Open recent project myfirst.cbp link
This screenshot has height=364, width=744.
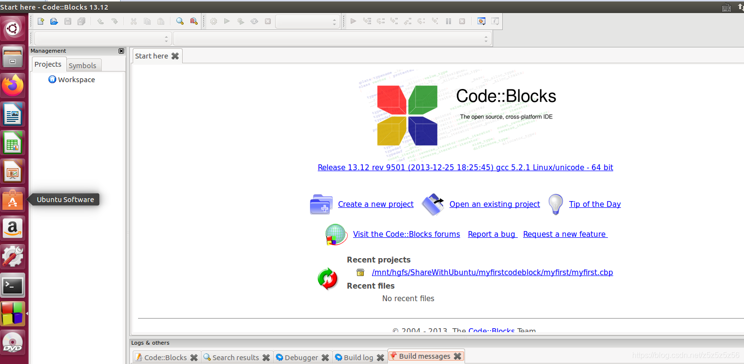(492, 272)
